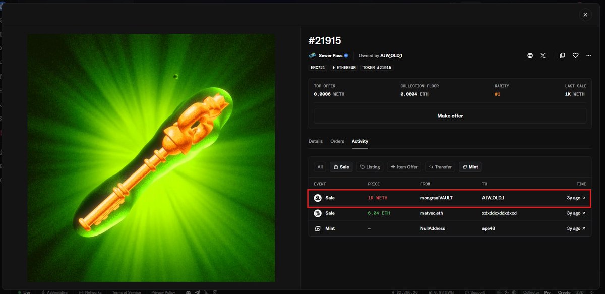Open AJW_OLD_1 in the To column

pos(493,198)
